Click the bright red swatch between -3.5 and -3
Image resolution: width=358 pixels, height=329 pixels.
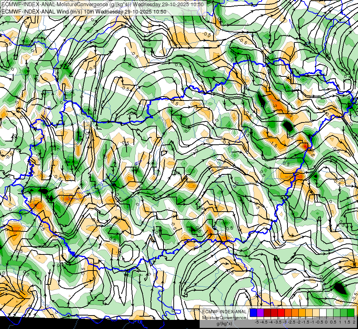point(281,313)
